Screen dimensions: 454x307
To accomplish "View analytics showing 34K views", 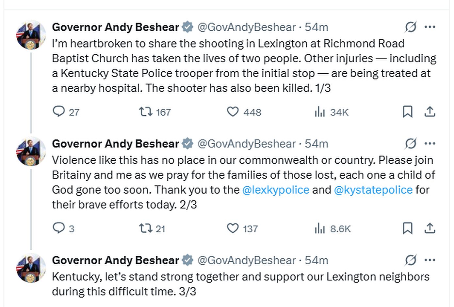I will tap(320, 112).
